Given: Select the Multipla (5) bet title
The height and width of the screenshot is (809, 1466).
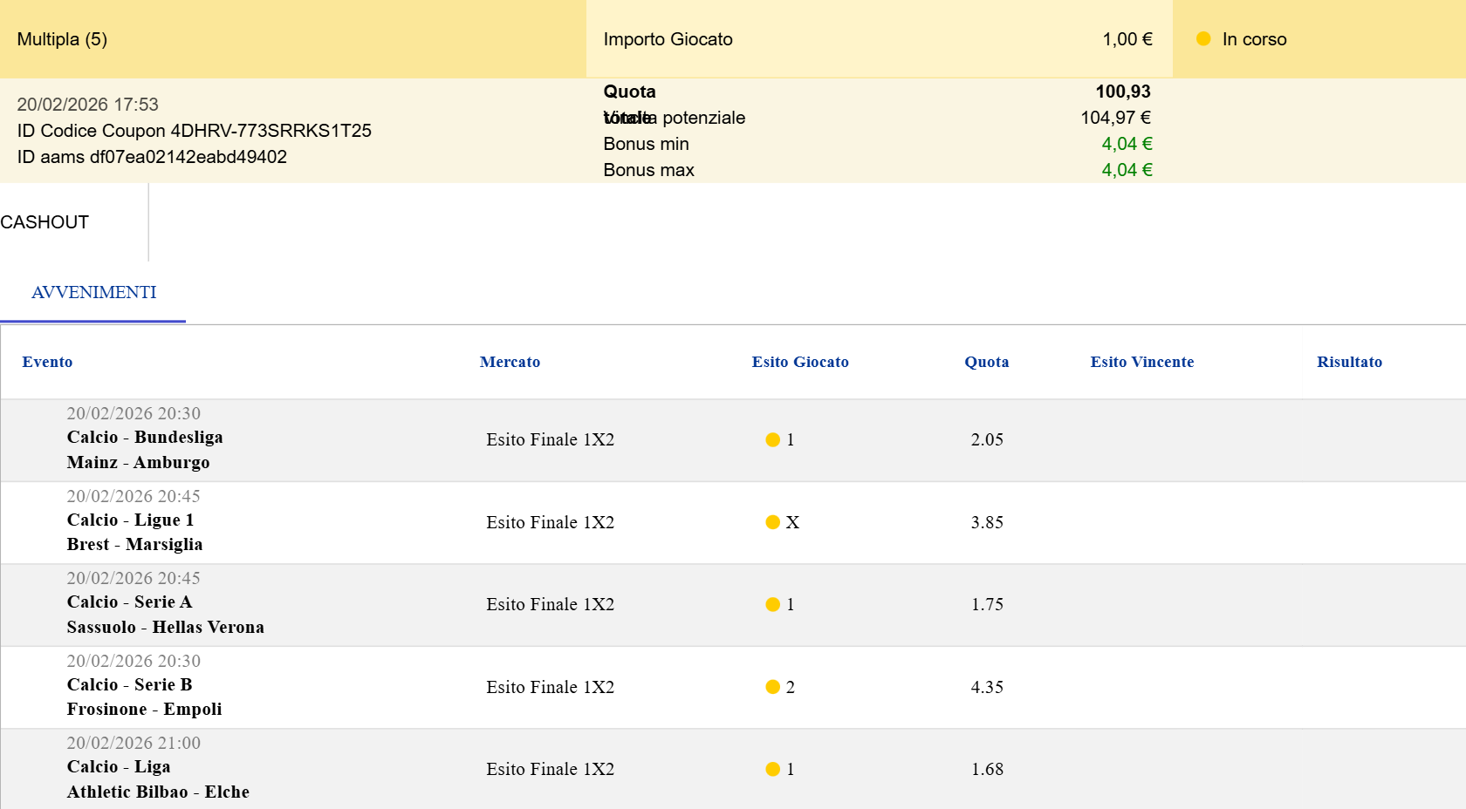Looking at the screenshot, I should (x=62, y=39).
